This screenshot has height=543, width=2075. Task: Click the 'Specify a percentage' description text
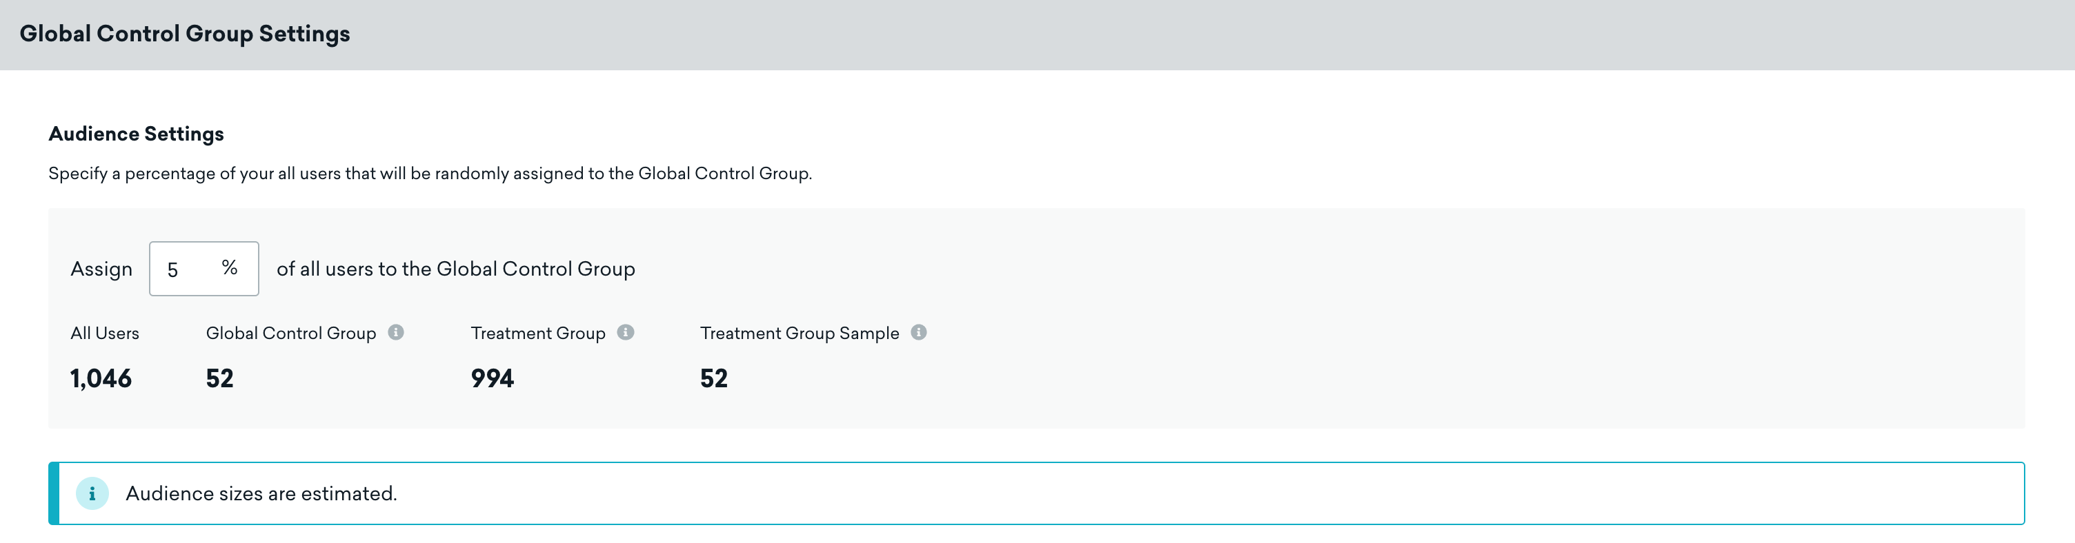(430, 174)
